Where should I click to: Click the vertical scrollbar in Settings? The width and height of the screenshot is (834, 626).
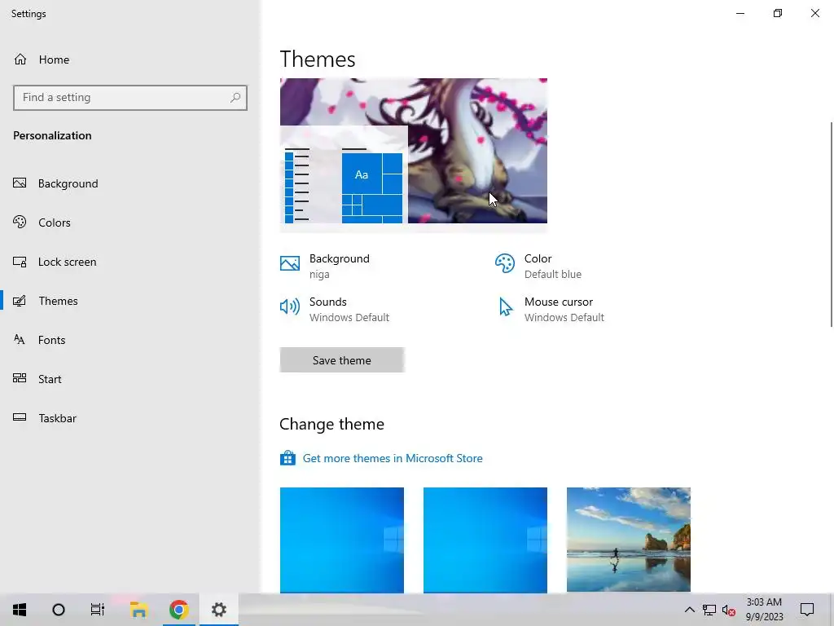click(832, 225)
